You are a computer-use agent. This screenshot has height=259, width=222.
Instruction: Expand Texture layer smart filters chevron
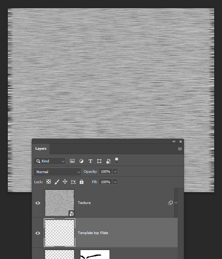(176, 203)
